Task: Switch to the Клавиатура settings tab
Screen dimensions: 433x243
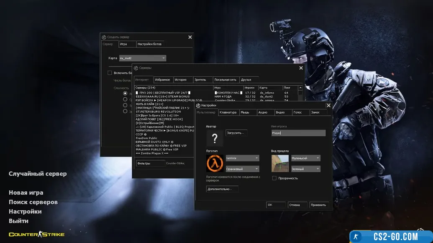Action: tap(228, 112)
